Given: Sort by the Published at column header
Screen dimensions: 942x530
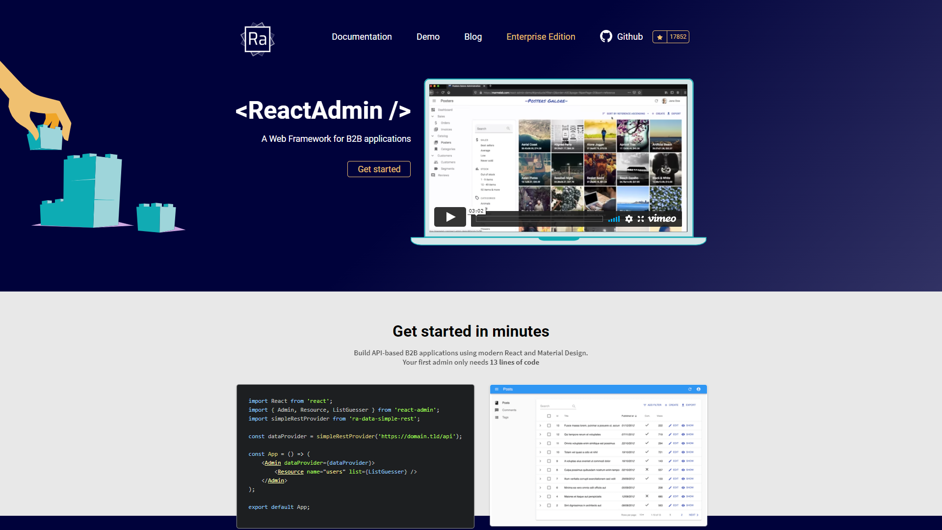Looking at the screenshot, I should (x=629, y=416).
